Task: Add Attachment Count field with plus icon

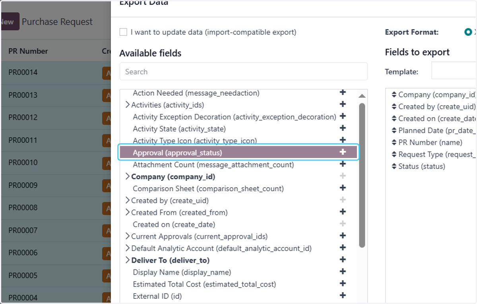Action: [x=343, y=164]
